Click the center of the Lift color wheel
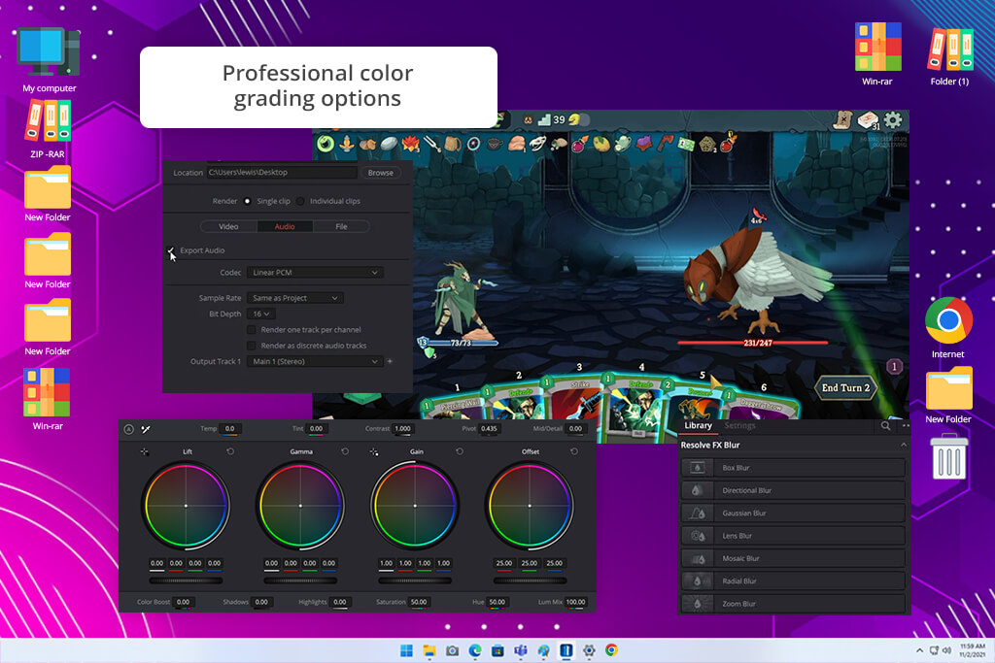 [186, 506]
